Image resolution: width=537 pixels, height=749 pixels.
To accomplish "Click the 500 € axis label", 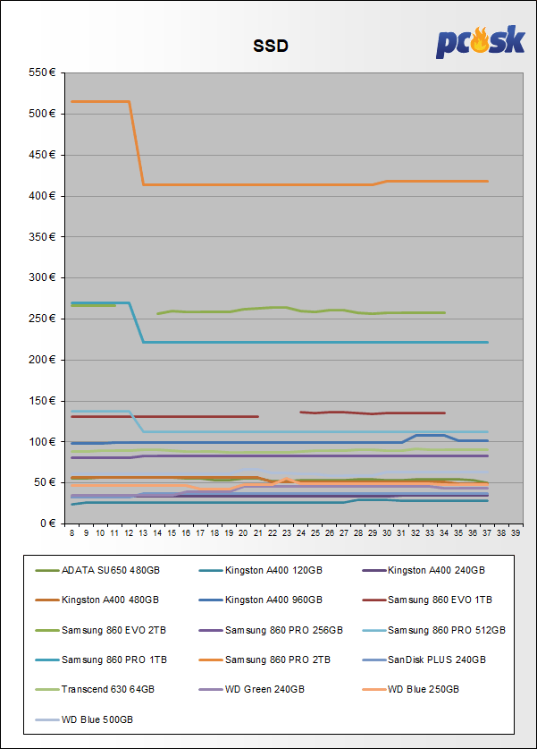I will pyautogui.click(x=42, y=114).
